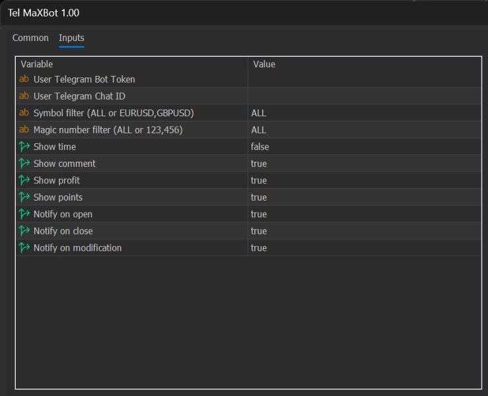The height and width of the screenshot is (396, 488).
Task: Click string icon beside Symbol filter
Action: (24, 113)
